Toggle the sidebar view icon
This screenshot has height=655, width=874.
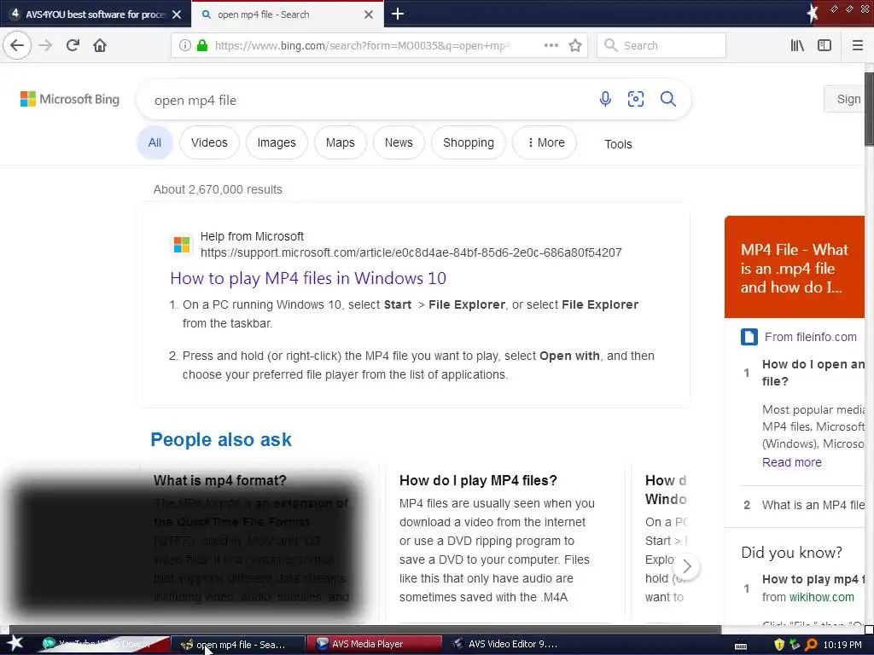click(824, 46)
